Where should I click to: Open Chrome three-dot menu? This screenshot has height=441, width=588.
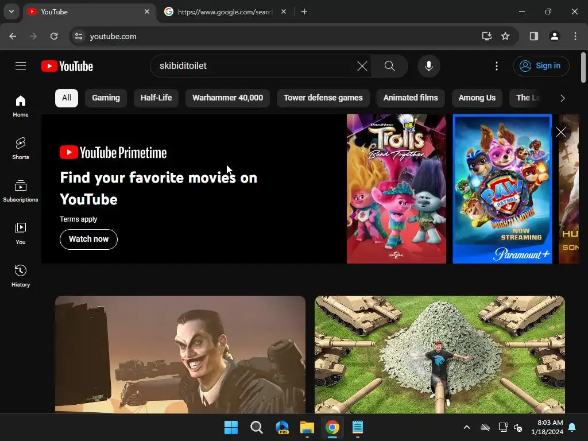pyautogui.click(x=575, y=36)
